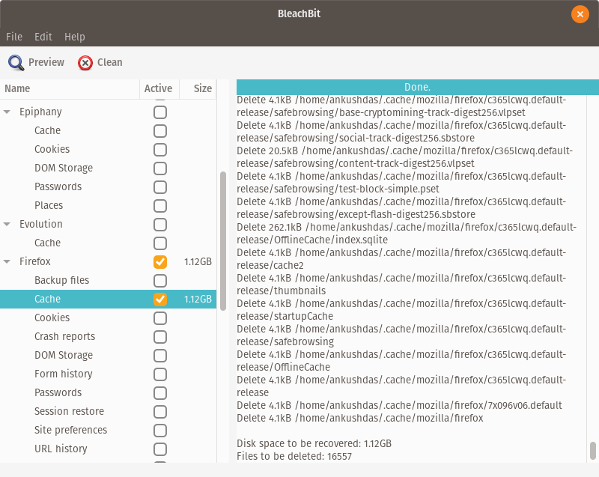
Task: Click the 7x096v06.default log line
Action: pyautogui.click(x=399, y=405)
